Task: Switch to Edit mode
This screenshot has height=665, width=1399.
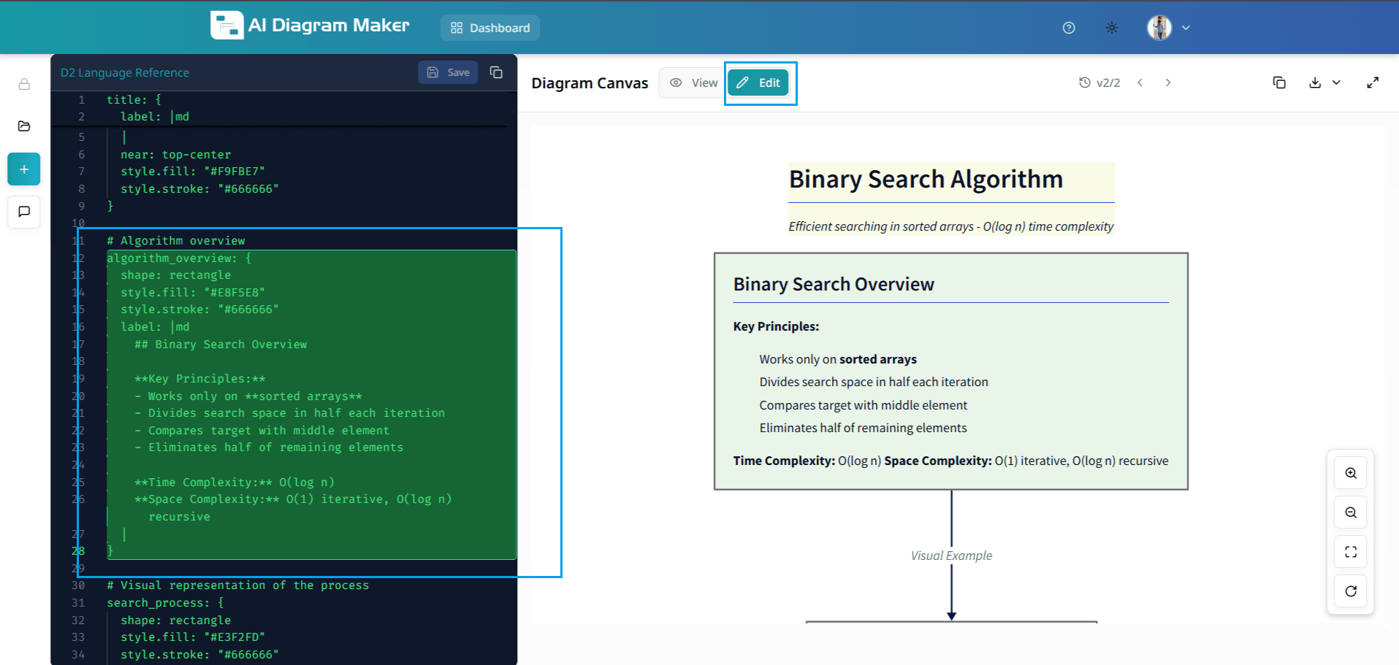Action: [758, 82]
